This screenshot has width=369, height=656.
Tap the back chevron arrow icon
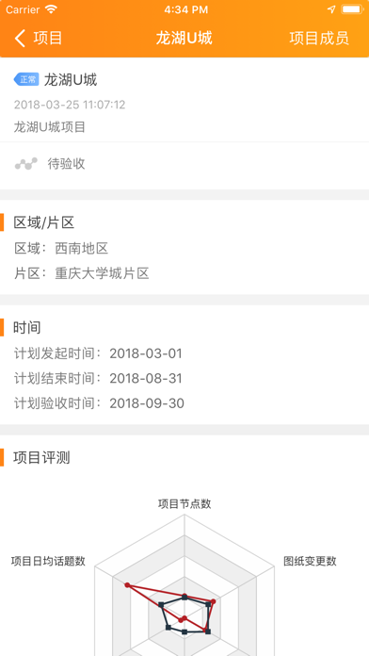coord(20,38)
